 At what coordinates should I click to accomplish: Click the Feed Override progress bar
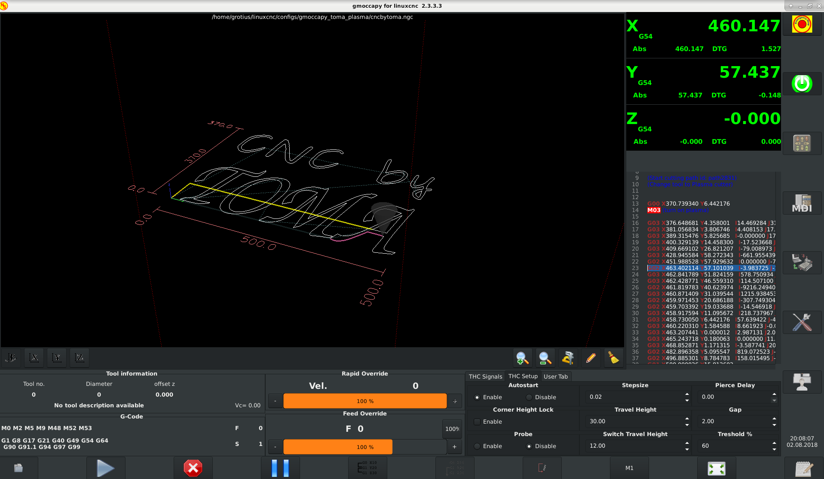tap(365, 447)
